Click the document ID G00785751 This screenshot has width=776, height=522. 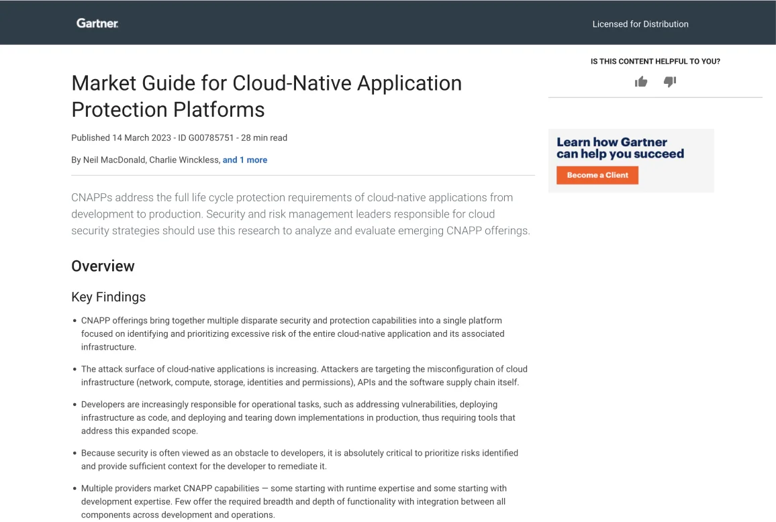[205, 138]
